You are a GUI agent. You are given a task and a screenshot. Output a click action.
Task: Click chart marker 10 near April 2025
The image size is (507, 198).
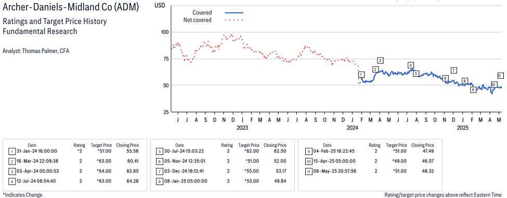click(x=493, y=84)
